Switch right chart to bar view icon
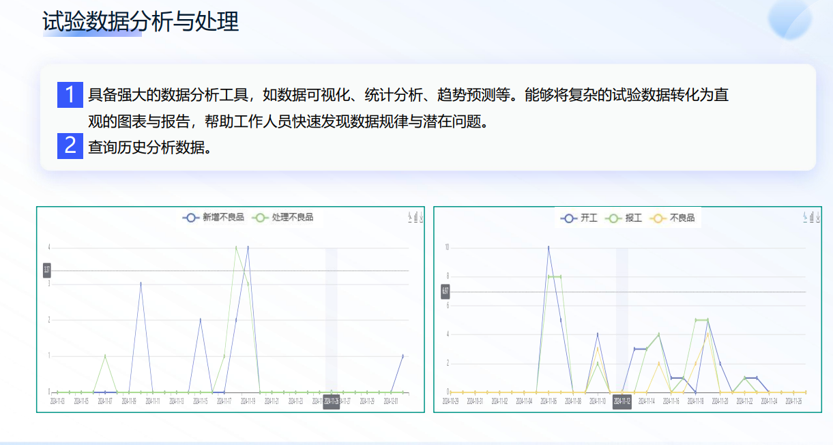Image resolution: width=833 pixels, height=445 pixels. (x=812, y=217)
